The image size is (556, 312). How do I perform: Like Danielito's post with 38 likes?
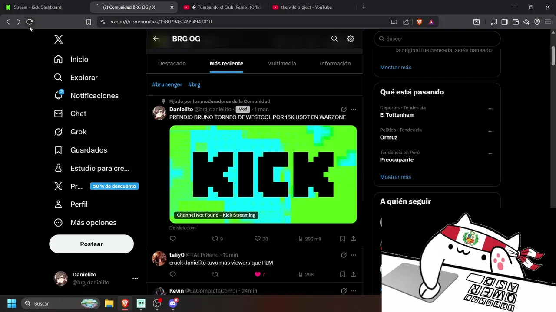(x=261, y=239)
